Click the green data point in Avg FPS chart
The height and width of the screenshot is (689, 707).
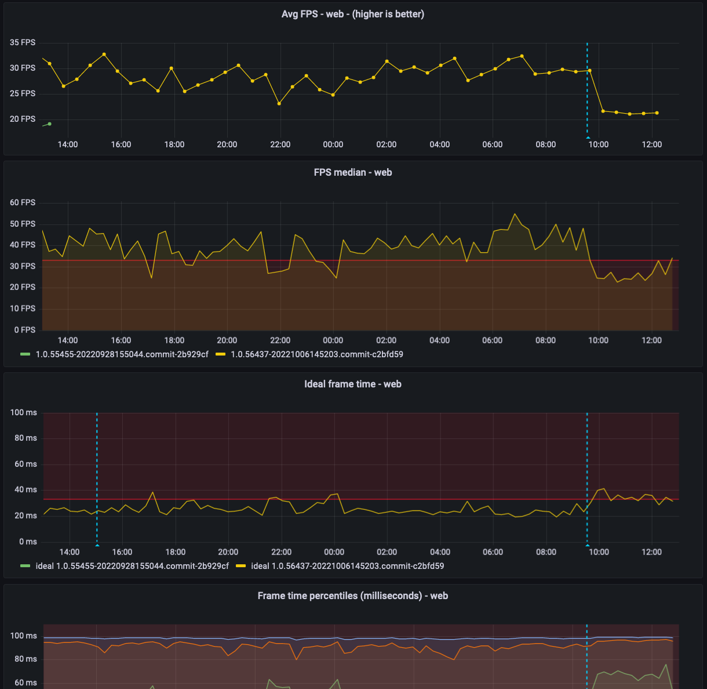[50, 124]
